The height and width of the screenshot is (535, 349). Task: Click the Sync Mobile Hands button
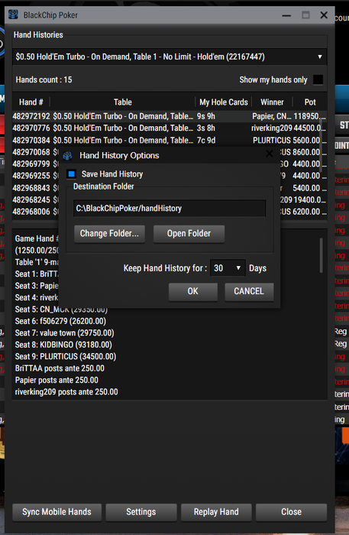57,512
